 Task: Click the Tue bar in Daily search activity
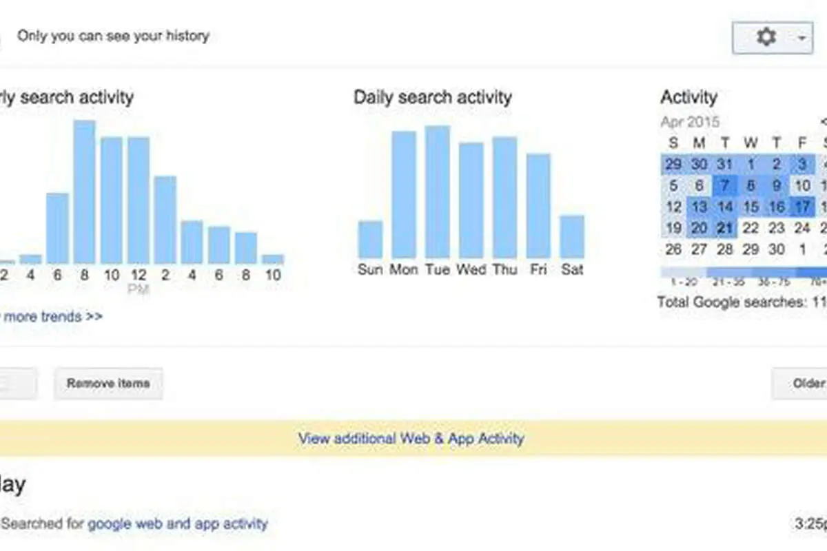pos(438,192)
